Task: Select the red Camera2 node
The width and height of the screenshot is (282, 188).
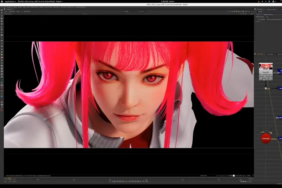Action: click(x=266, y=139)
